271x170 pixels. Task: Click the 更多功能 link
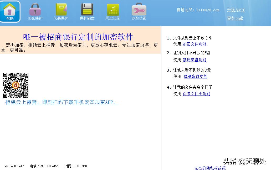pyautogui.click(x=234, y=18)
